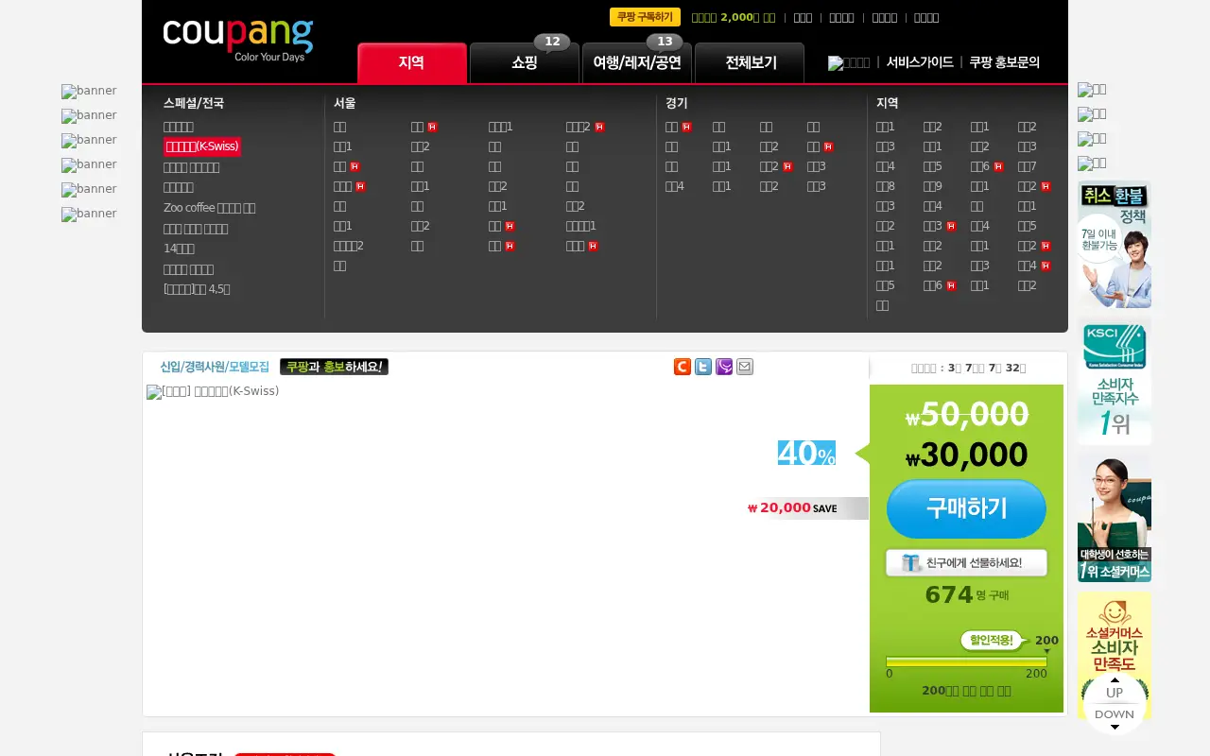
Task: Click the 쿠팡과 홍보하세요! banner
Action: coord(334,367)
